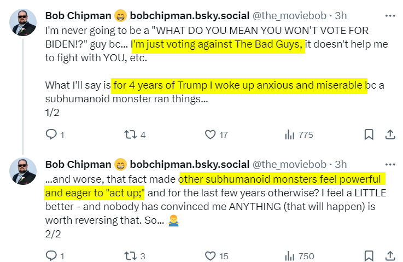Open the second tweet's 3h timestamp
Viewport: 403px width, 262px height.
tap(341, 164)
